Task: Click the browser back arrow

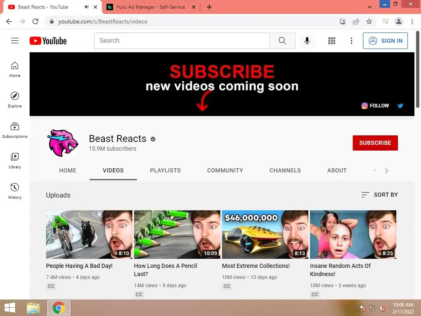Action: [9, 21]
